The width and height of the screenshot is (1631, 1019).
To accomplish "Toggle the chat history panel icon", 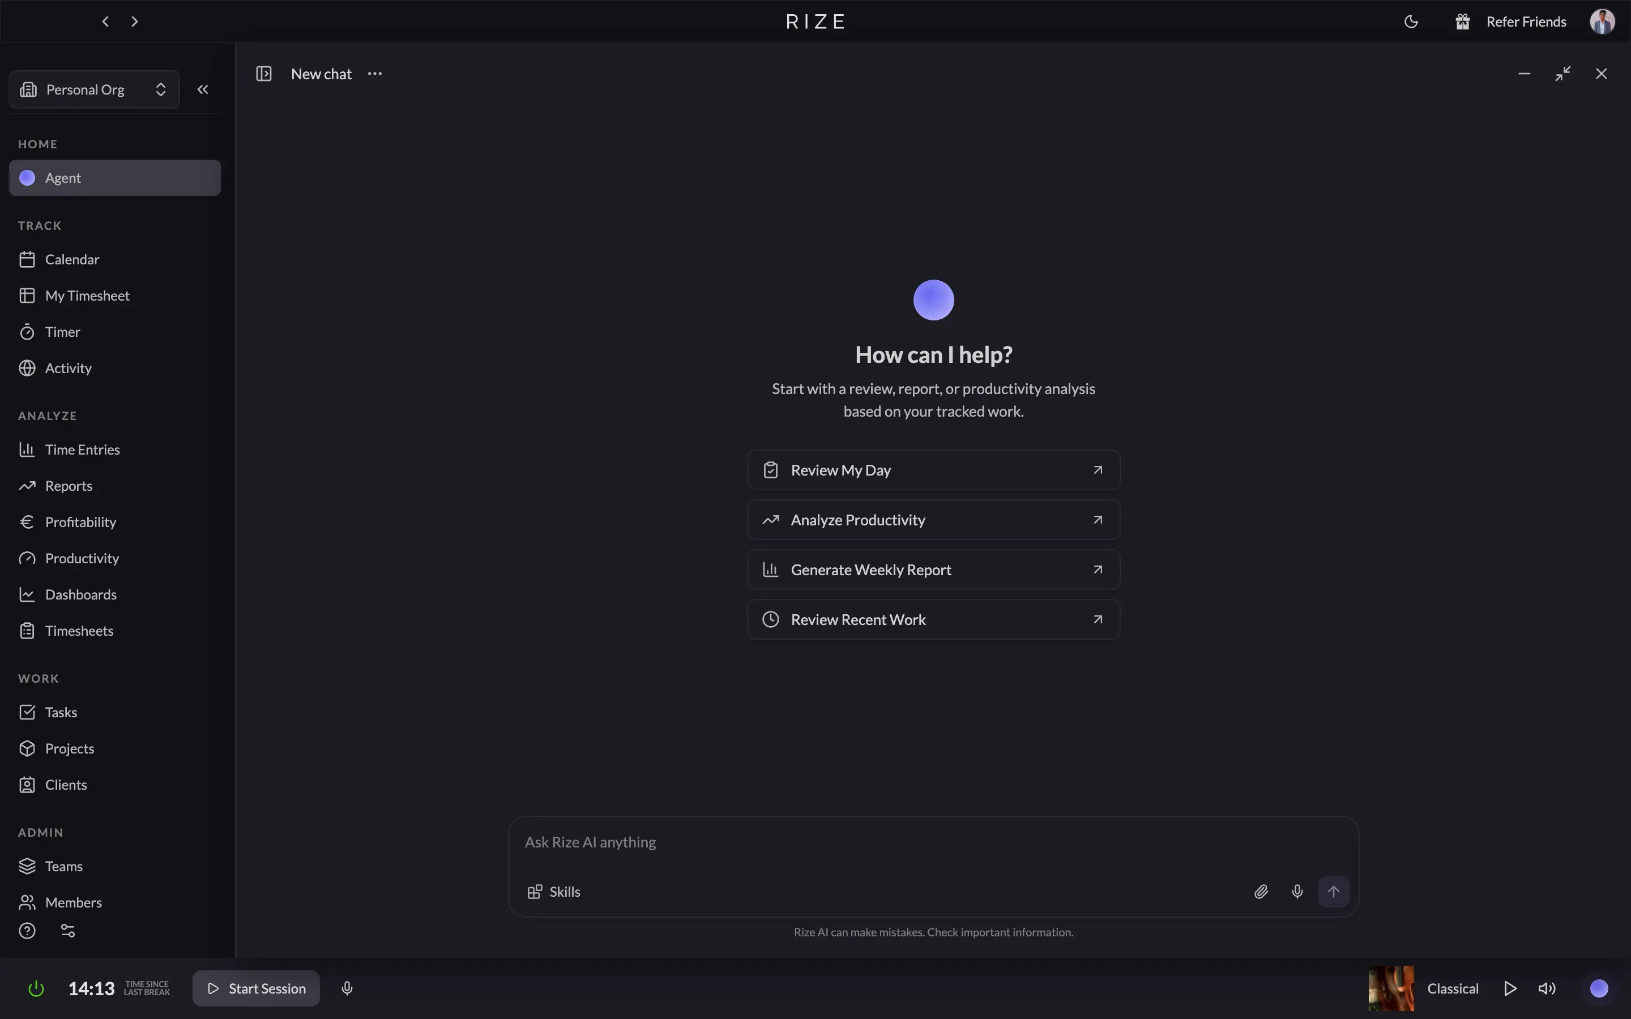I will click(x=263, y=74).
